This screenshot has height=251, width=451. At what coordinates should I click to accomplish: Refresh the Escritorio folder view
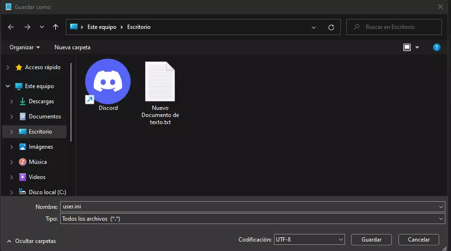[331, 27]
